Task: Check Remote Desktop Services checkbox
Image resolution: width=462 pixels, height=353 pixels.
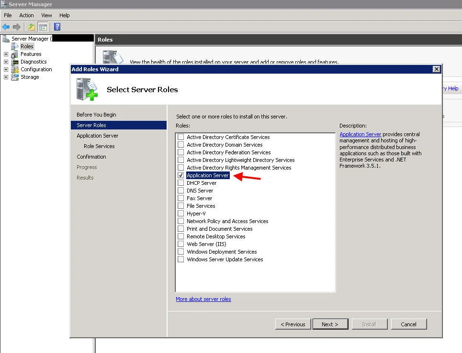Action: point(181,236)
